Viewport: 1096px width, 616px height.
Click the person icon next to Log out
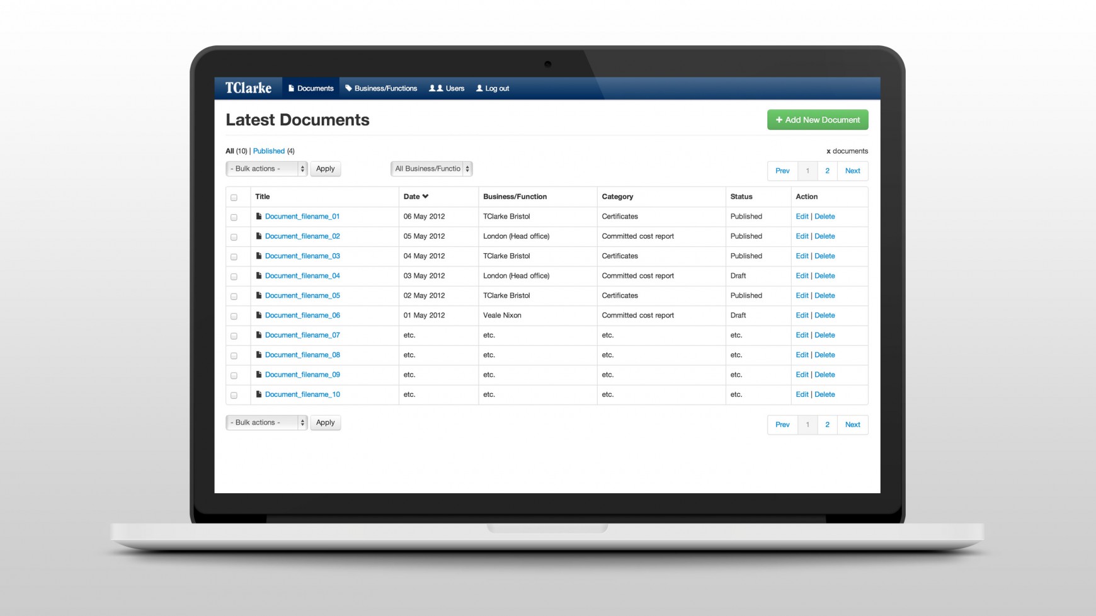[x=480, y=88]
